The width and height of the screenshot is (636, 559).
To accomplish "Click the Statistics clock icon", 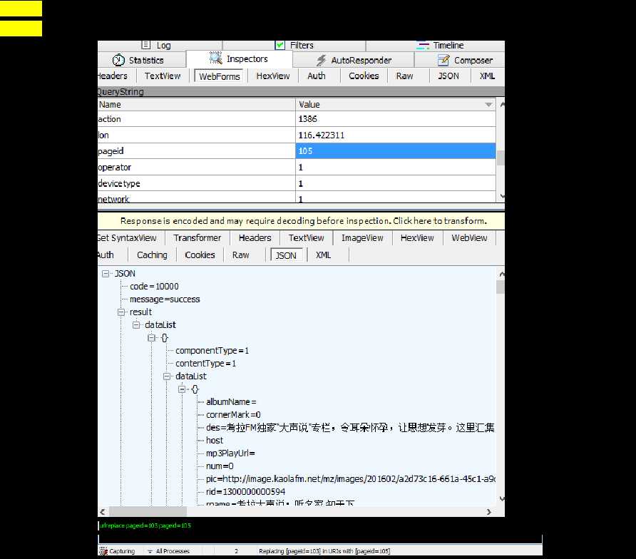I will [118, 60].
